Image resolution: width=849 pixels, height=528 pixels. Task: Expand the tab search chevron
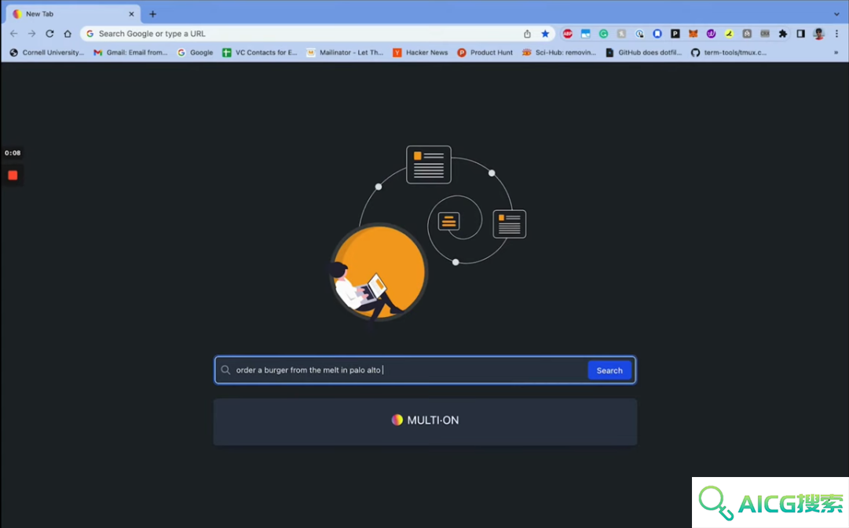click(x=836, y=14)
